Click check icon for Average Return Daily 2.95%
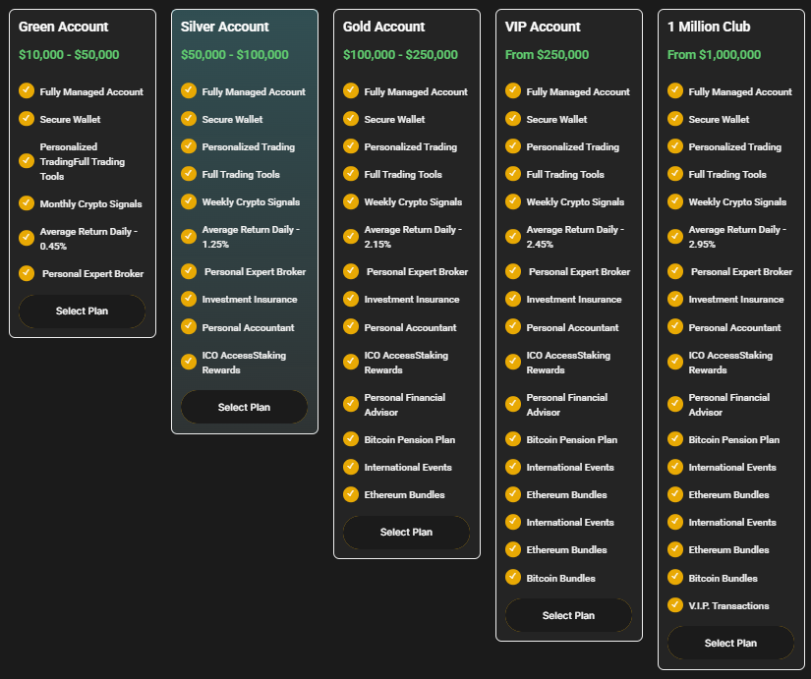811x679 pixels. (x=675, y=236)
